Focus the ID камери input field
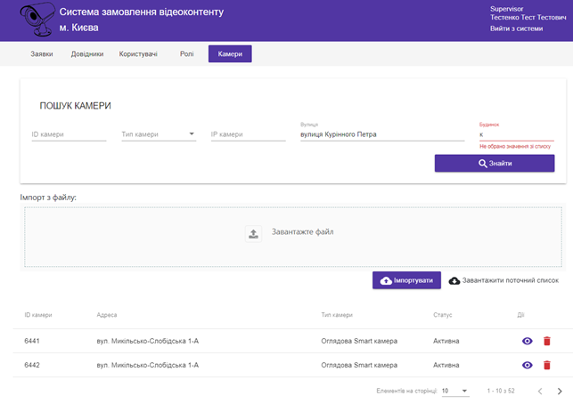 pos(68,135)
